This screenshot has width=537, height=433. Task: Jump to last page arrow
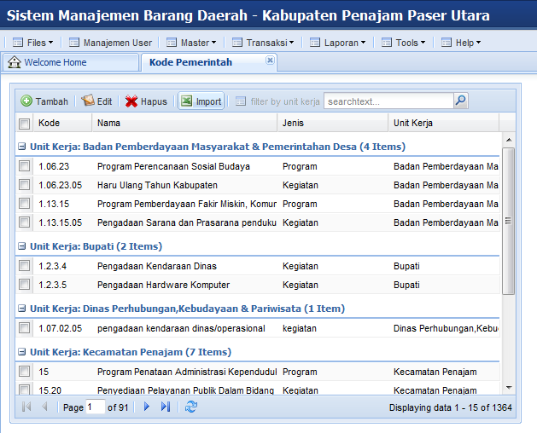click(x=166, y=407)
